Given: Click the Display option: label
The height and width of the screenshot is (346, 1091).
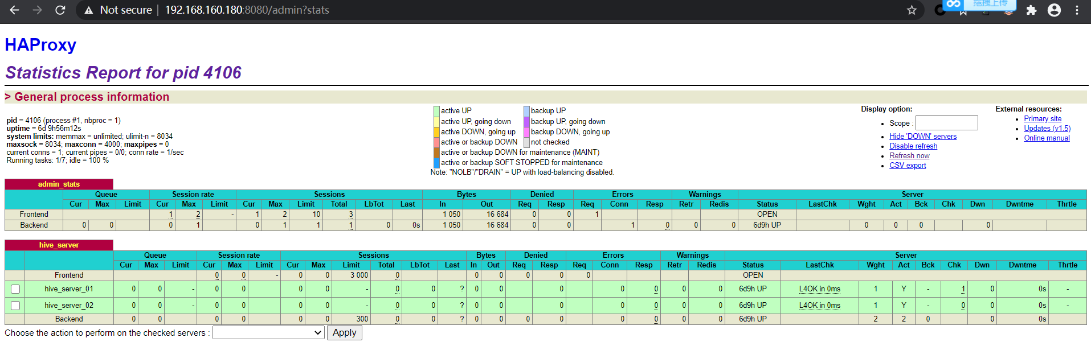Looking at the screenshot, I should tap(886, 109).
